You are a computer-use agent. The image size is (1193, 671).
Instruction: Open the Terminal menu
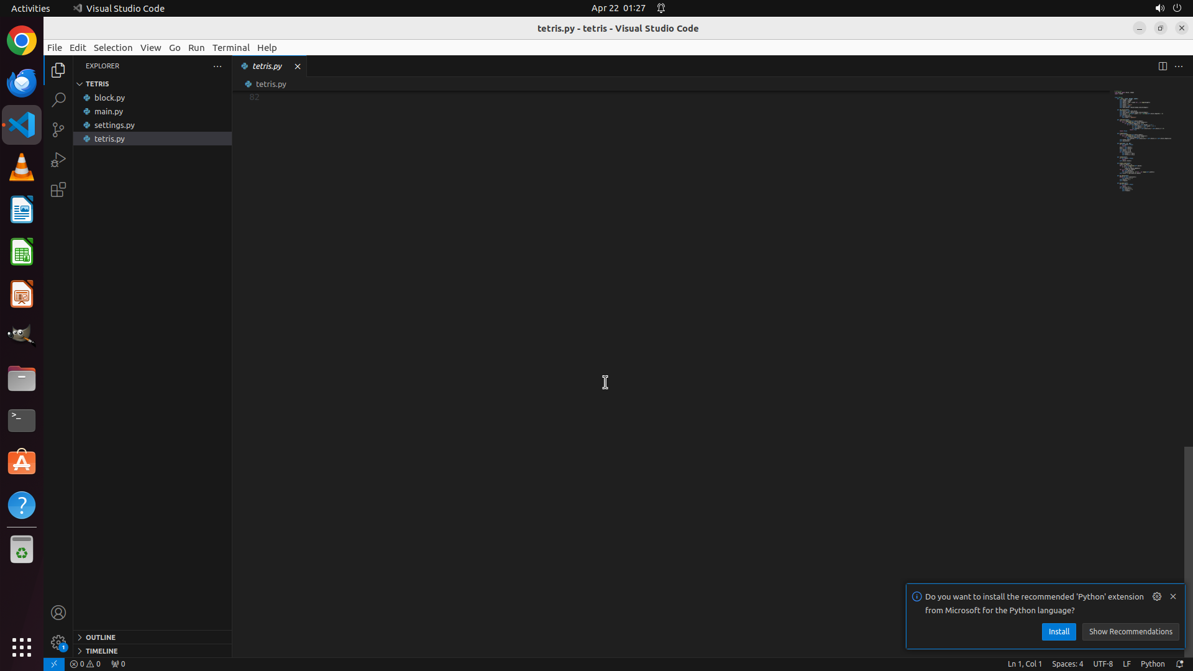231,48
